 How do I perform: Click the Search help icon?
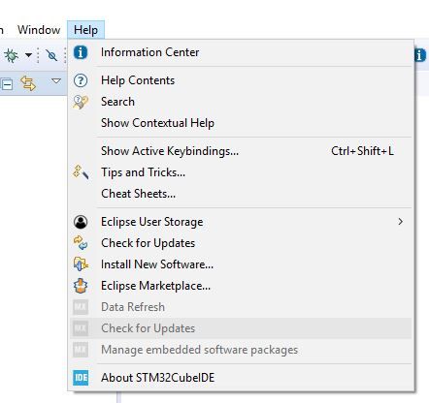[x=81, y=102]
